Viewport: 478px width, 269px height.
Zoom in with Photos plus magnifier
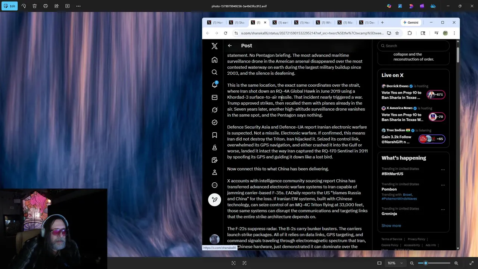click(x=456, y=263)
